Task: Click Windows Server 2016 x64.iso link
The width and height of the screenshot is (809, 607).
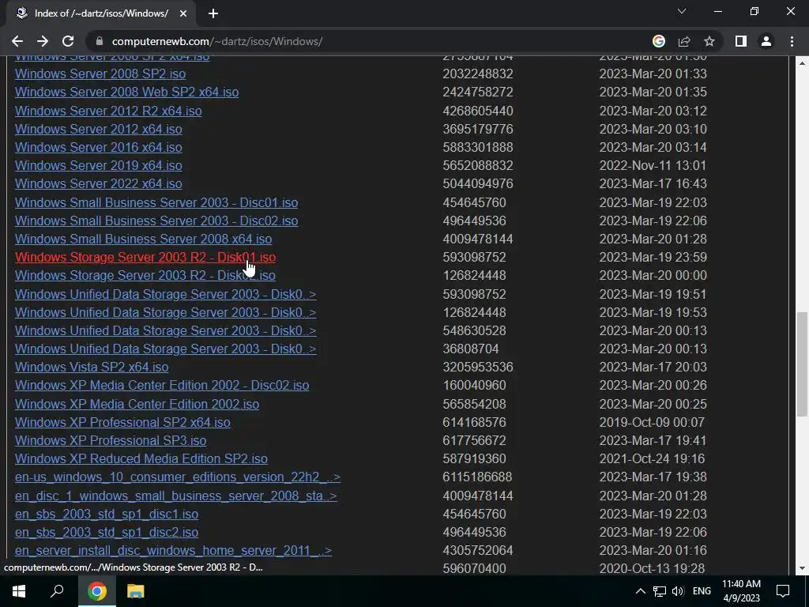Action: [x=99, y=147]
